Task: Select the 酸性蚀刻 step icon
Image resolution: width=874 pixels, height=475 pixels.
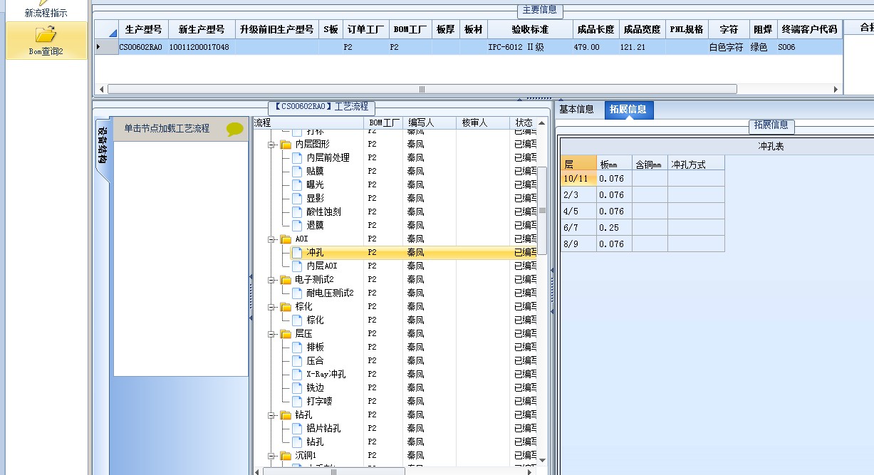Action: 297,212
